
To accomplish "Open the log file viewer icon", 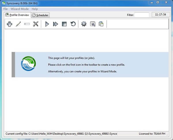I will pos(93,24).
